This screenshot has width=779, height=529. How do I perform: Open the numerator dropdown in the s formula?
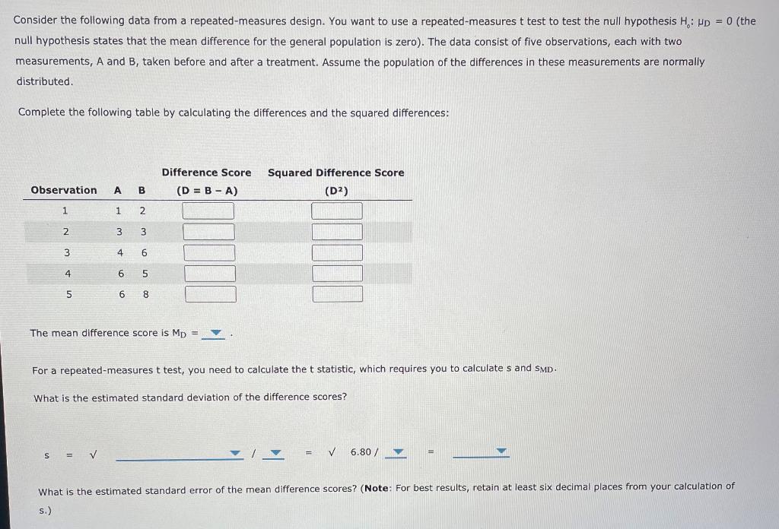point(234,451)
